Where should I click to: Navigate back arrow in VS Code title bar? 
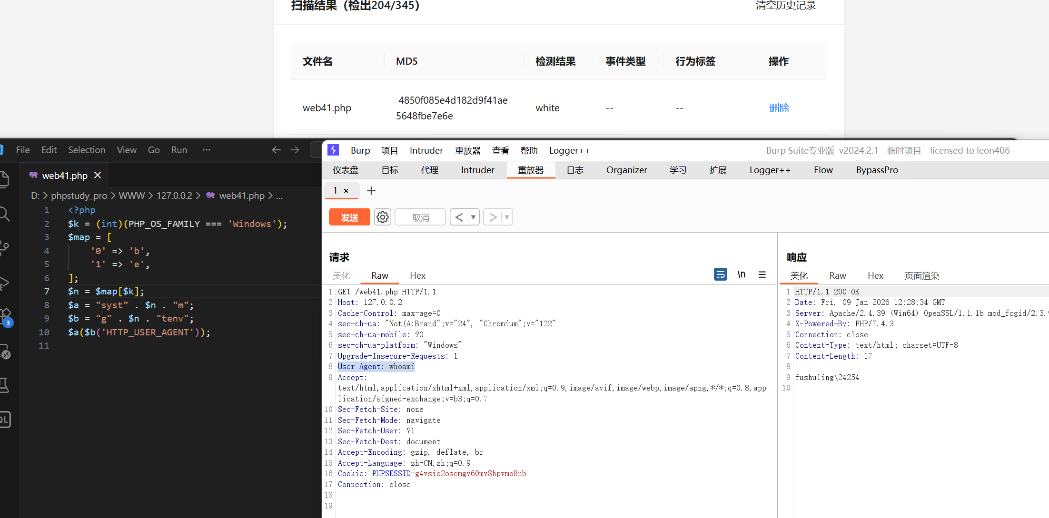click(x=276, y=150)
